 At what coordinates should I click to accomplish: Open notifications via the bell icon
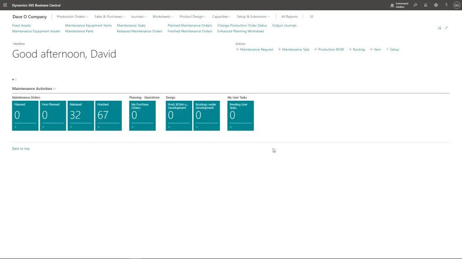pyautogui.click(x=425, y=5)
